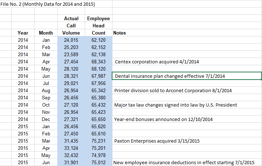Screen dimensions: 262x166
Task: Select call volume cell 31,435
Action: tap(71, 140)
